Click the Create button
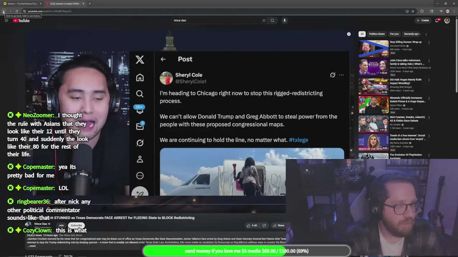Viewport: 458px width, 257px height. click(423, 20)
